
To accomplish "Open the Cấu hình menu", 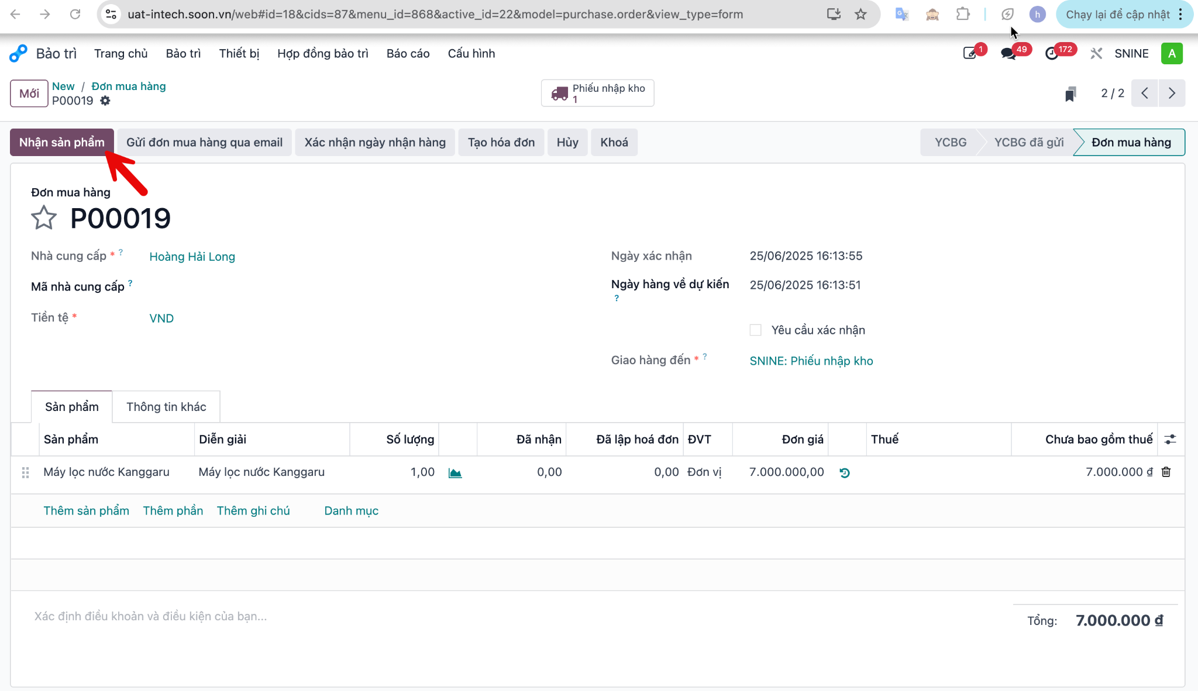I will pyautogui.click(x=471, y=53).
